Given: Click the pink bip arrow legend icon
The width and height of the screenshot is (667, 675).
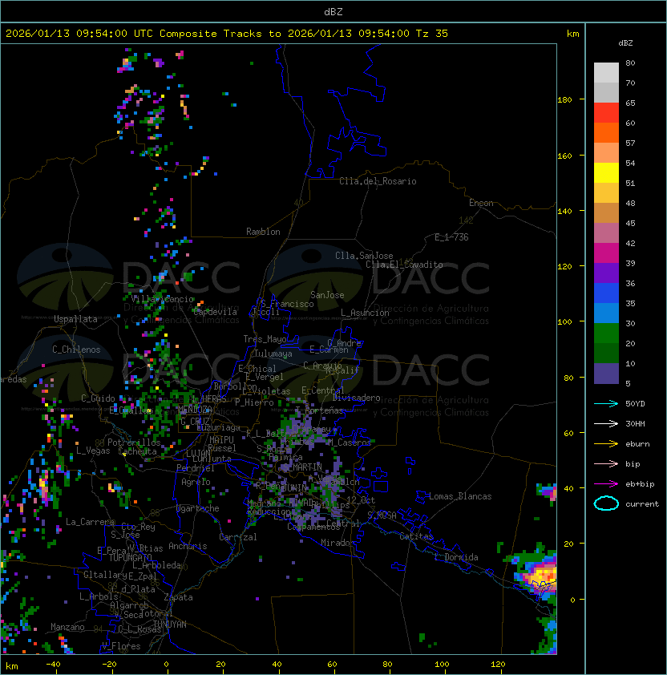Looking at the screenshot, I should [606, 463].
